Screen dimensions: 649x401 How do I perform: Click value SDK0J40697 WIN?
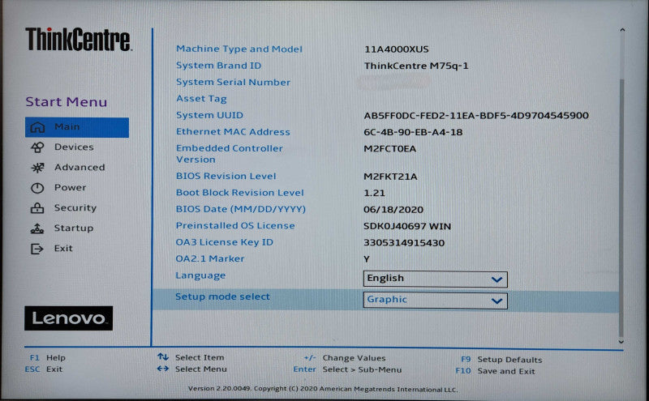407,227
